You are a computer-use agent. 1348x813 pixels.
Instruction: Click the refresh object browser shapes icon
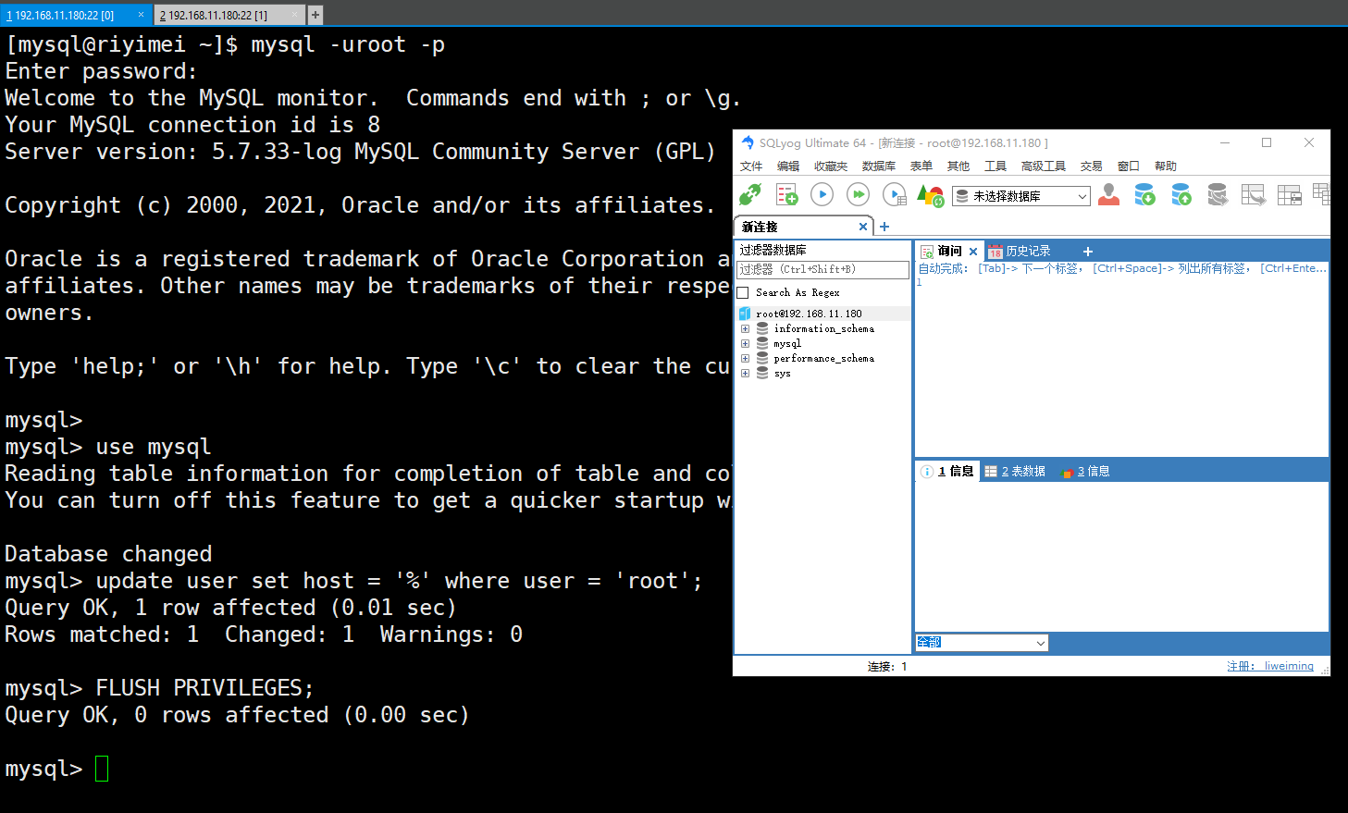tap(930, 195)
